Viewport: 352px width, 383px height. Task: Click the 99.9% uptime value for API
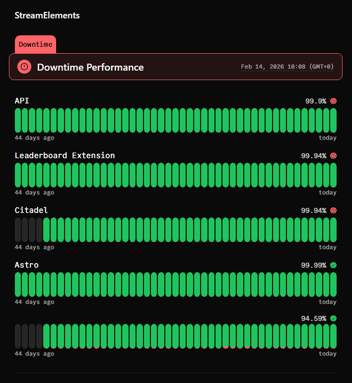coord(316,101)
